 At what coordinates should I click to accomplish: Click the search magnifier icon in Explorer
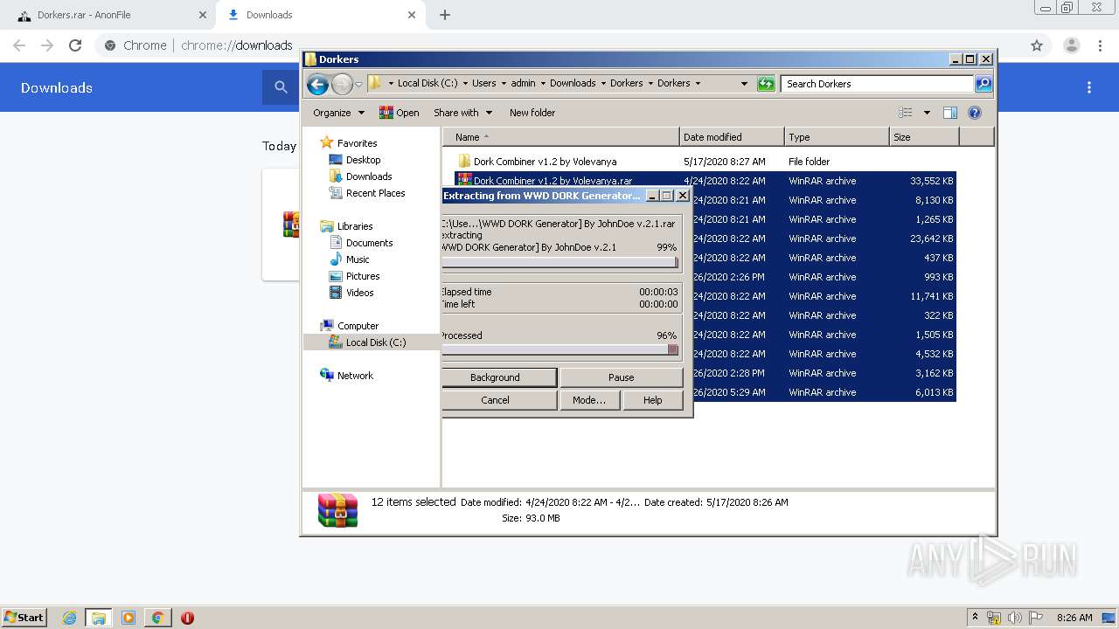(983, 84)
